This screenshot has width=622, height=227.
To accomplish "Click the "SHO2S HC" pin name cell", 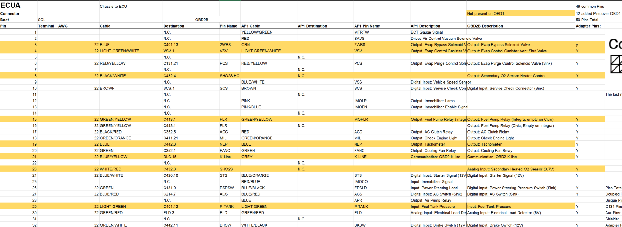I will coord(229,76).
